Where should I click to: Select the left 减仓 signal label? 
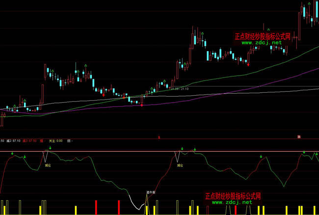48,166
